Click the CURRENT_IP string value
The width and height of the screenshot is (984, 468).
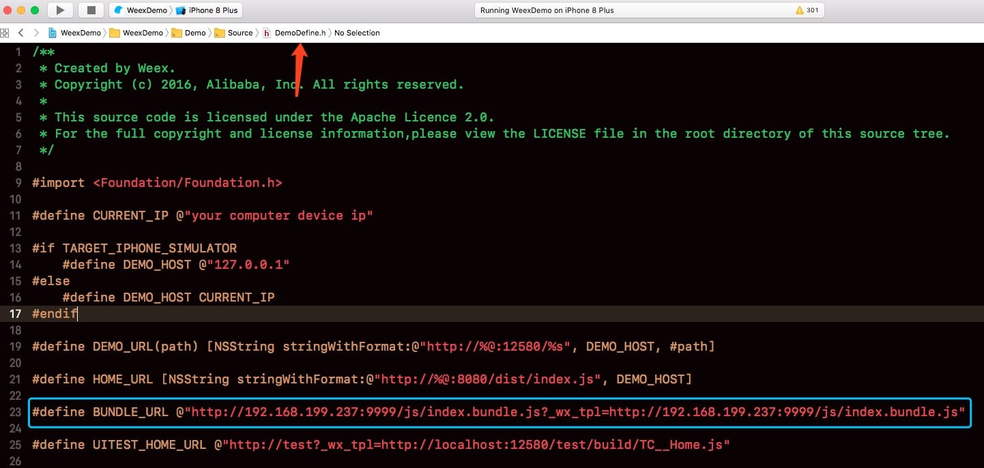click(x=282, y=216)
